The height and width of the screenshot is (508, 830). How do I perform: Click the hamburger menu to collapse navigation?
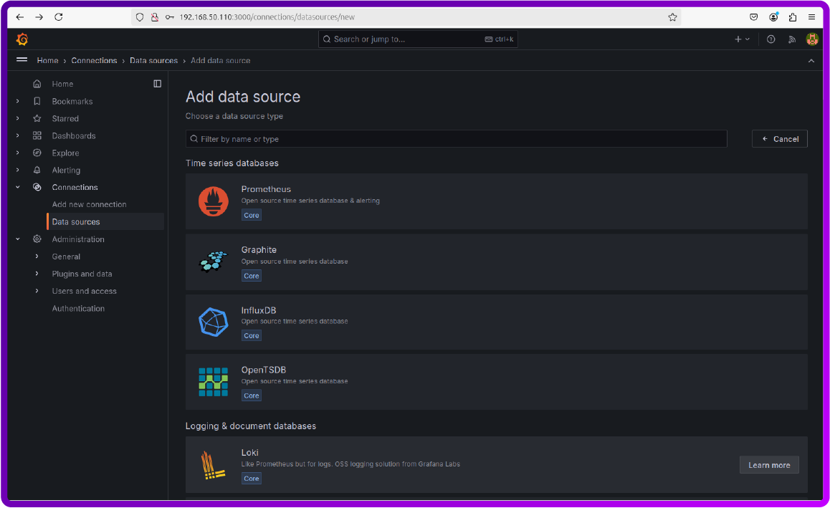point(22,60)
